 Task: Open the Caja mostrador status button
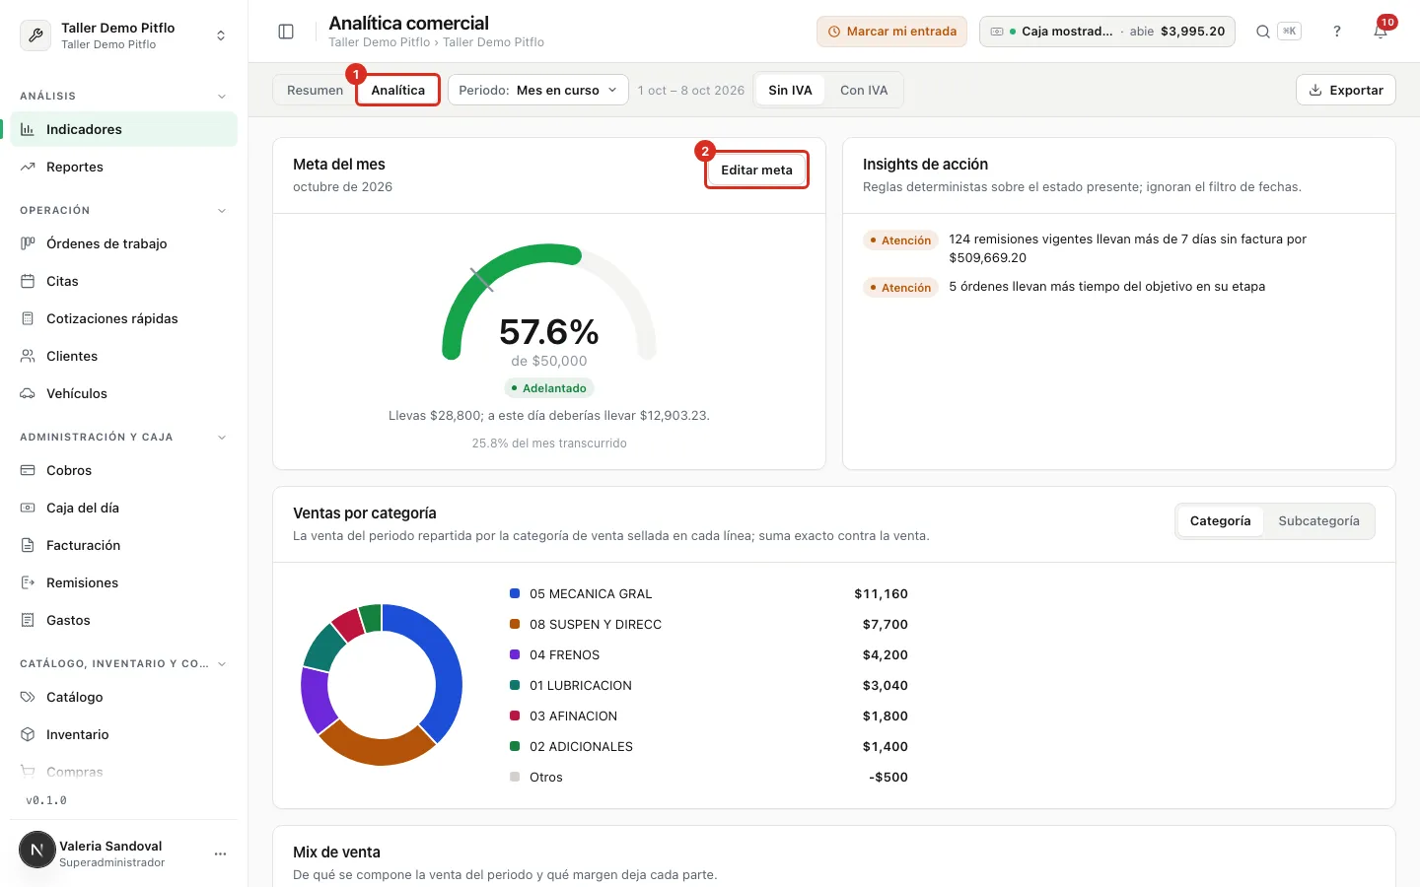click(x=1106, y=32)
